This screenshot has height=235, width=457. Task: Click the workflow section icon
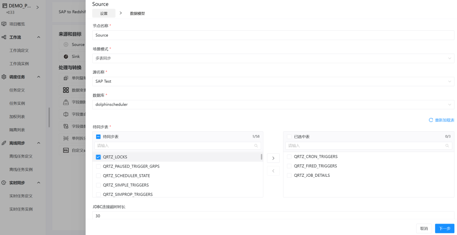tap(4, 37)
